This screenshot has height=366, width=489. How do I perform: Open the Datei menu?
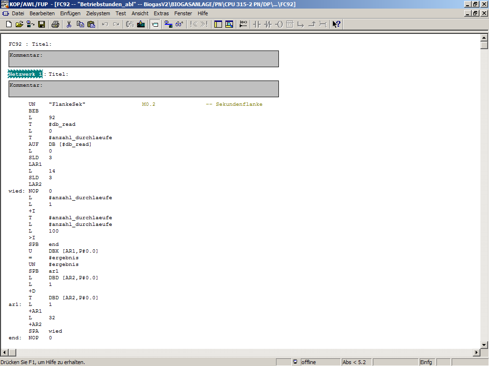(x=18, y=13)
